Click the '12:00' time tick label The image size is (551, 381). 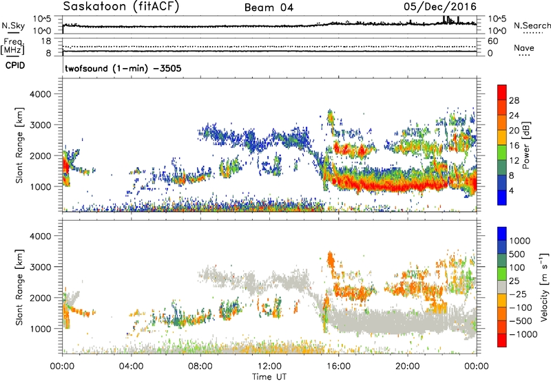[x=269, y=367]
